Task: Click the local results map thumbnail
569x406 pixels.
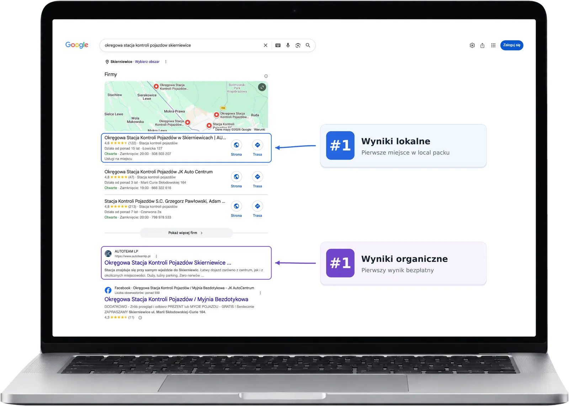Action: (x=186, y=106)
